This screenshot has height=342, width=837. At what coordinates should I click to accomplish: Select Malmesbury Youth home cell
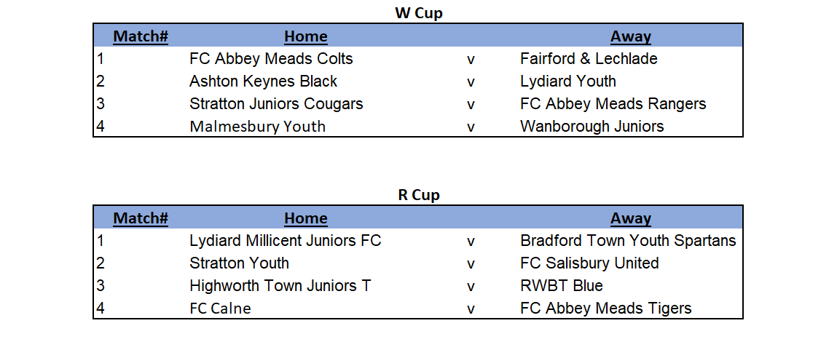(x=257, y=127)
